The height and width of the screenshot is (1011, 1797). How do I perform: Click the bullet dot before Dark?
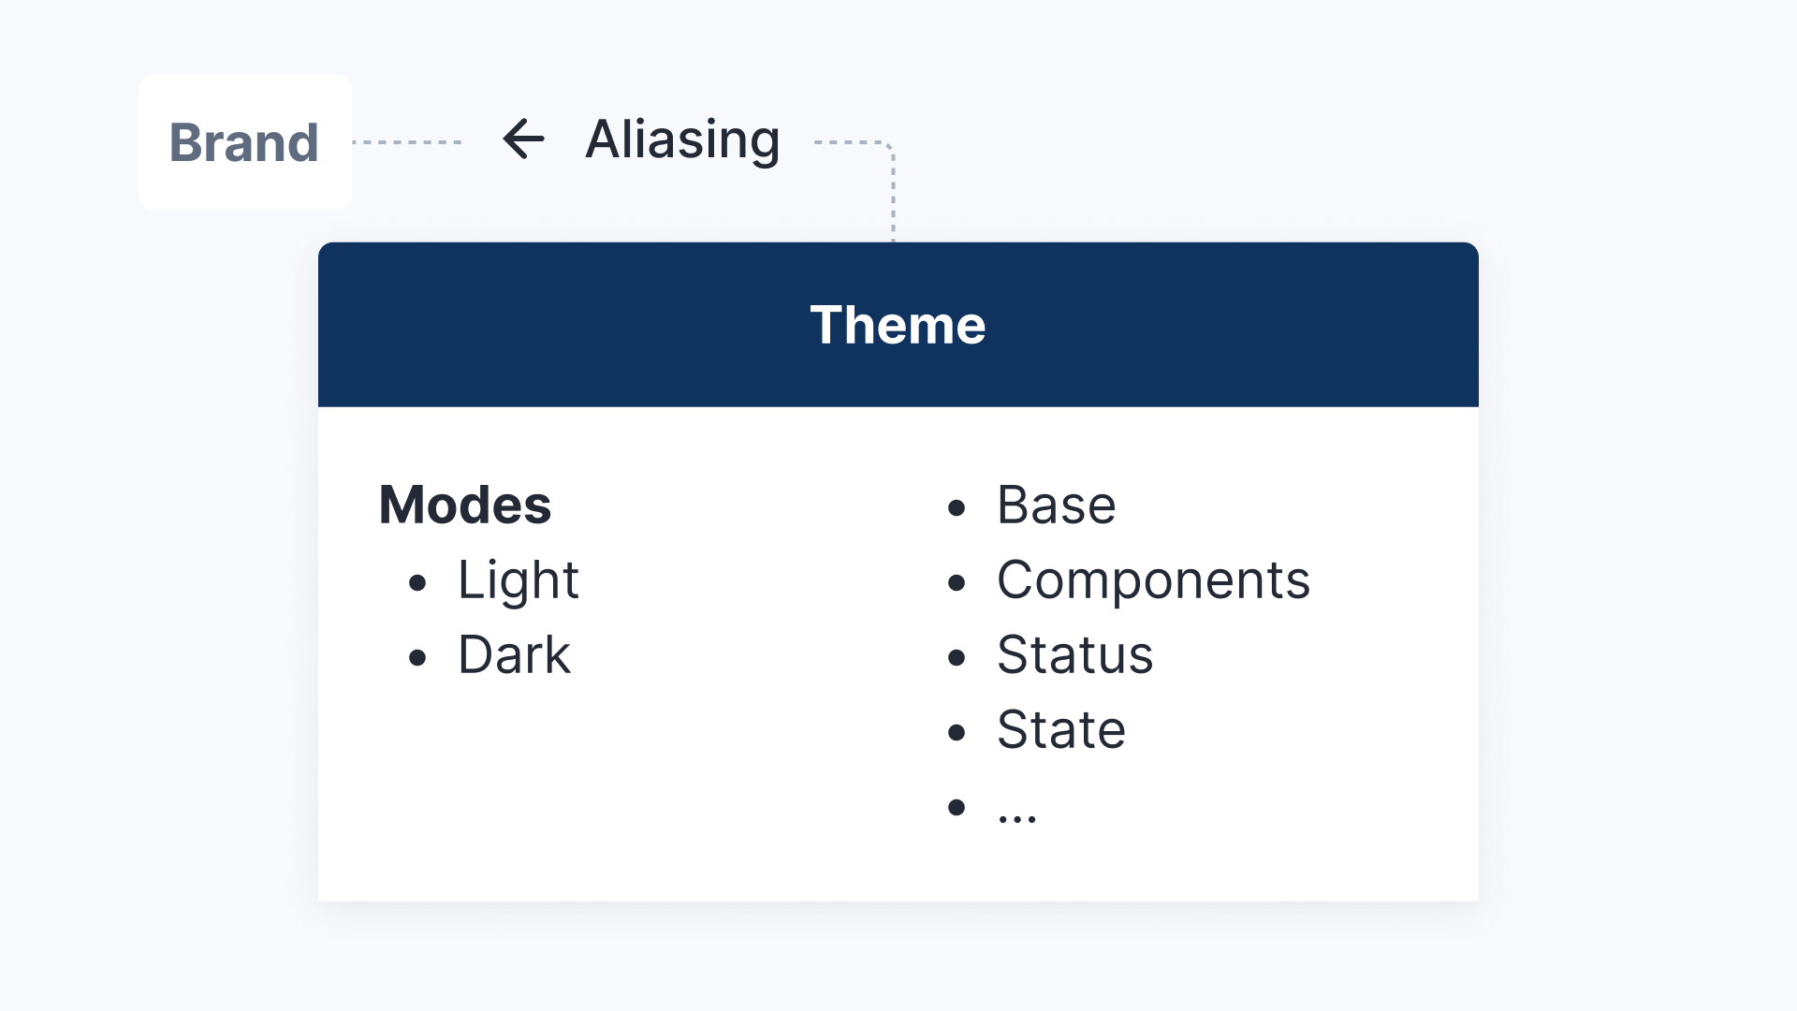click(x=417, y=658)
